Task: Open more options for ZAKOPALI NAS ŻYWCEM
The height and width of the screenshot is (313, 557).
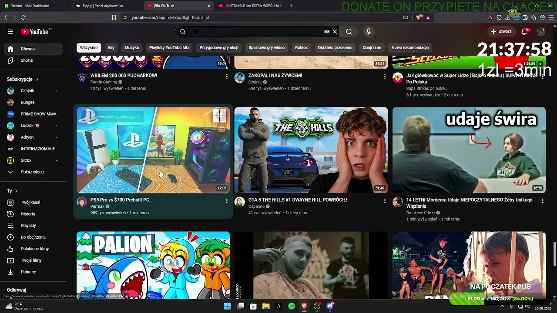Action: pyautogui.click(x=385, y=77)
